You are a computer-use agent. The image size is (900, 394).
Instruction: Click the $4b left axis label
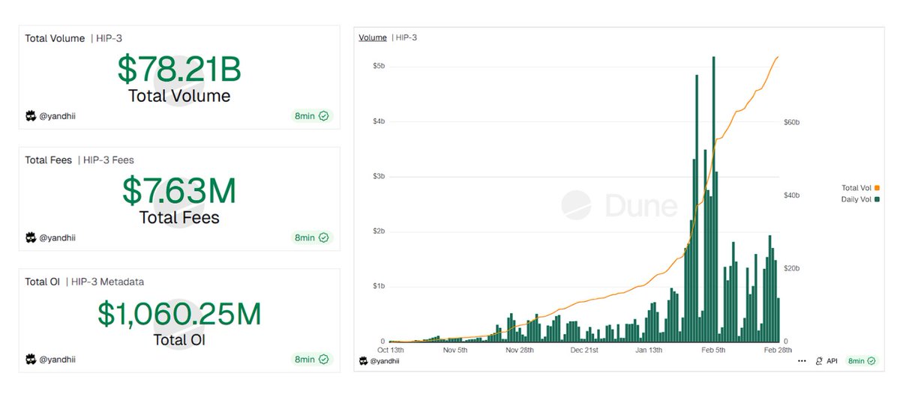(x=379, y=121)
